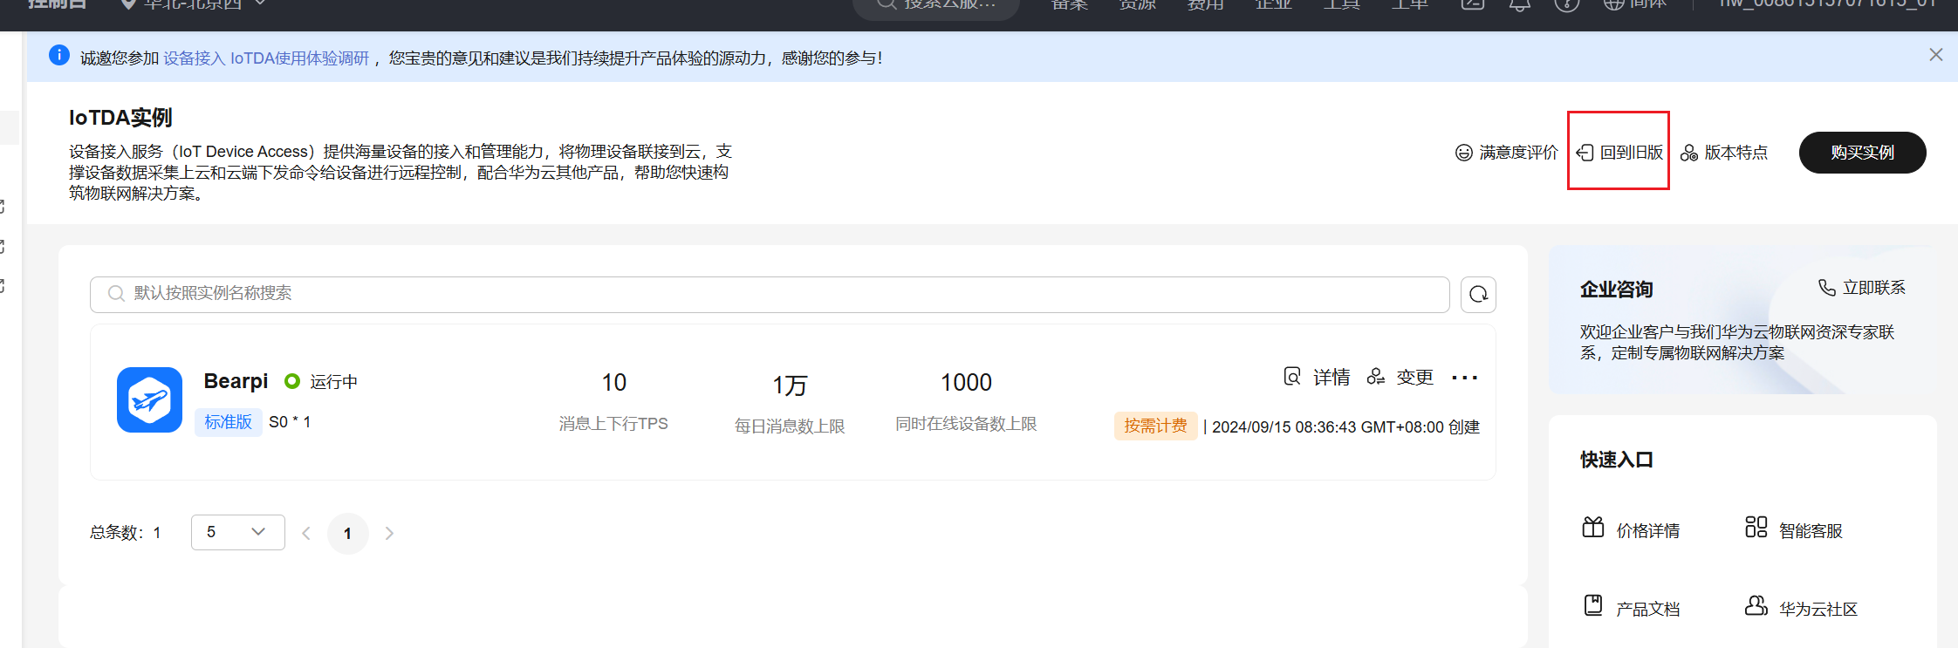Click the S0 * 1 specification text
This screenshot has height=648, width=1958.
[x=290, y=422]
